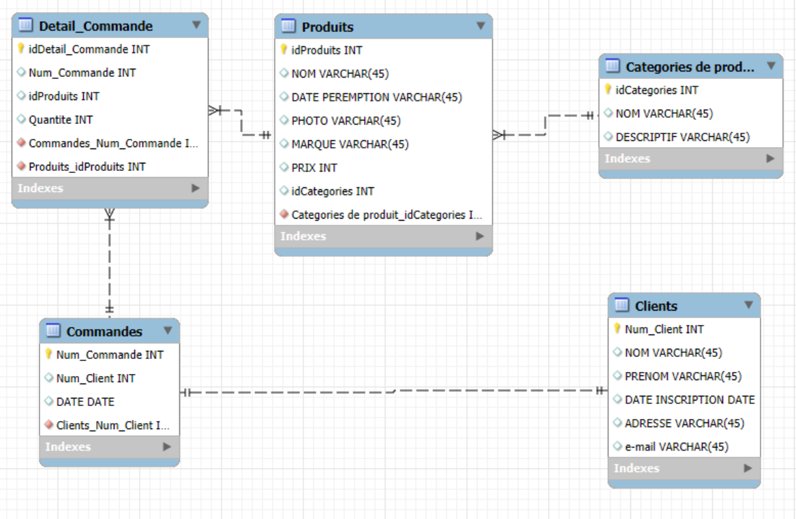Click the diamond icon next to Quantite INT
Image resolution: width=796 pixels, height=519 pixels.
point(21,119)
